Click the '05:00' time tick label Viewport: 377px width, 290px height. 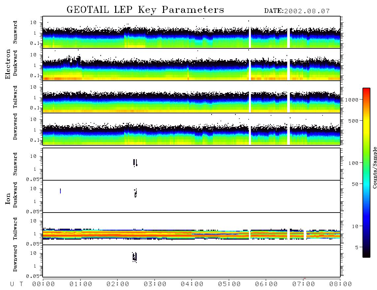point(229,284)
